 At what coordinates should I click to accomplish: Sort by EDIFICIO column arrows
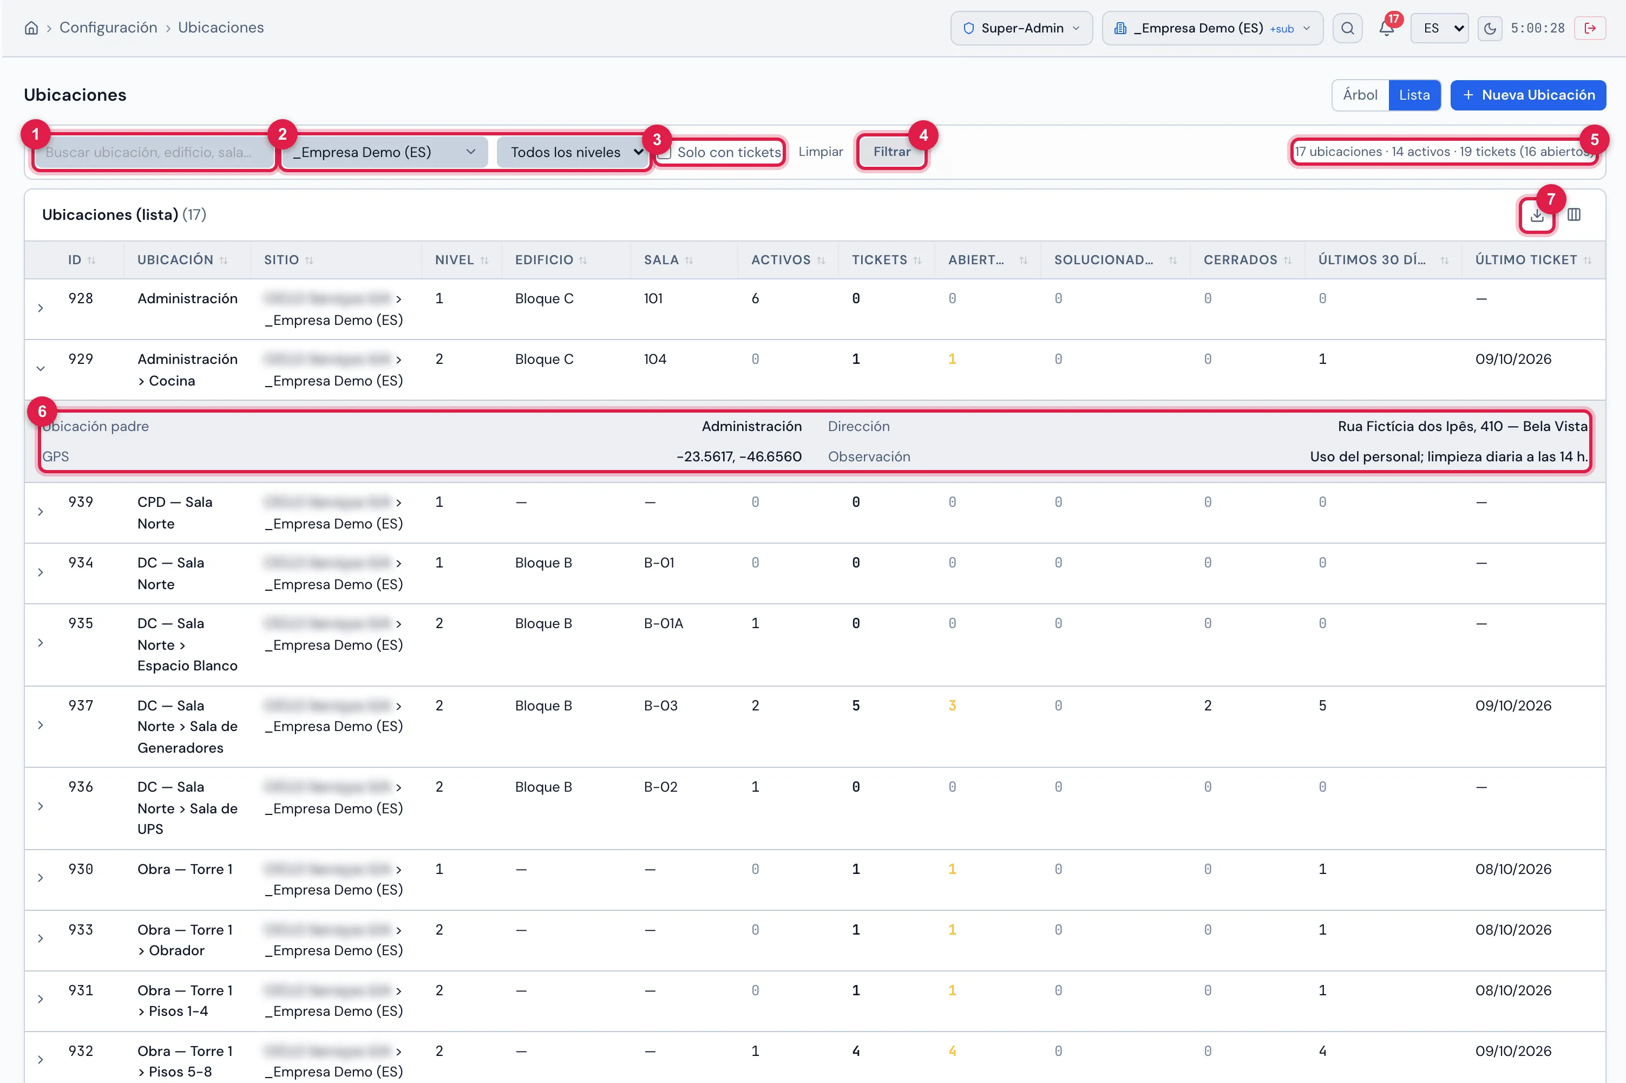[583, 260]
